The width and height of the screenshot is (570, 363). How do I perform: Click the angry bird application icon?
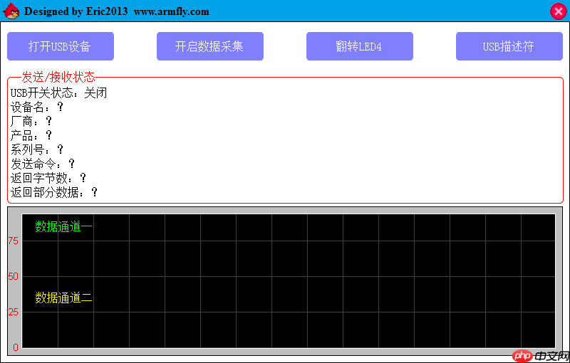pyautogui.click(x=11, y=11)
